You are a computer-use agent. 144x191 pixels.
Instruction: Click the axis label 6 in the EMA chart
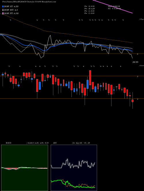(x=137, y=54)
